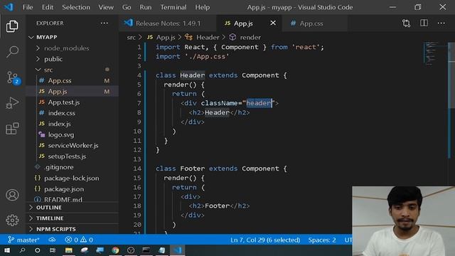455x256 pixels.
Task: Open File Explorer from taskbar
Action: 69,250
